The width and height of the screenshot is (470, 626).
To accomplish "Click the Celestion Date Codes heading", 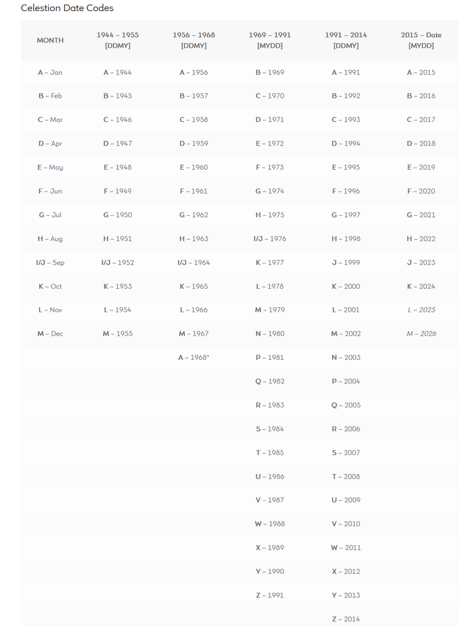I will pos(67,8).
